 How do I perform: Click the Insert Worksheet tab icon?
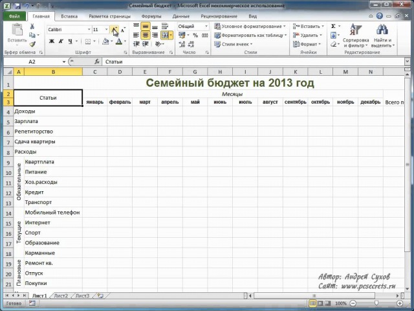click(100, 295)
